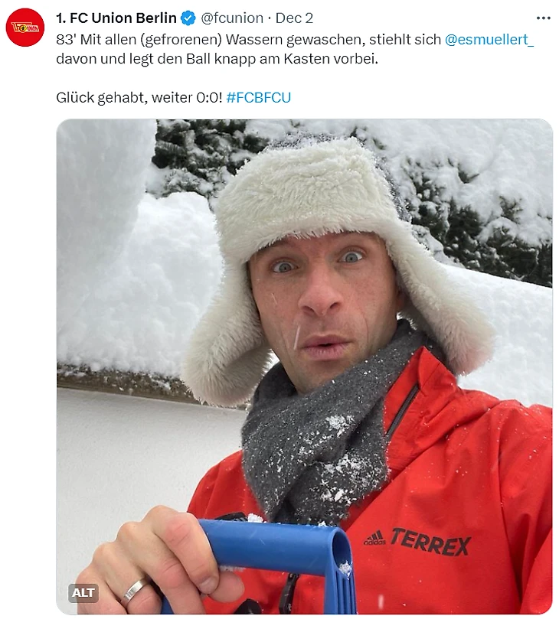The width and height of the screenshot is (559, 619).
Task: Click the silver ring on the finger
Action: pos(134,591)
